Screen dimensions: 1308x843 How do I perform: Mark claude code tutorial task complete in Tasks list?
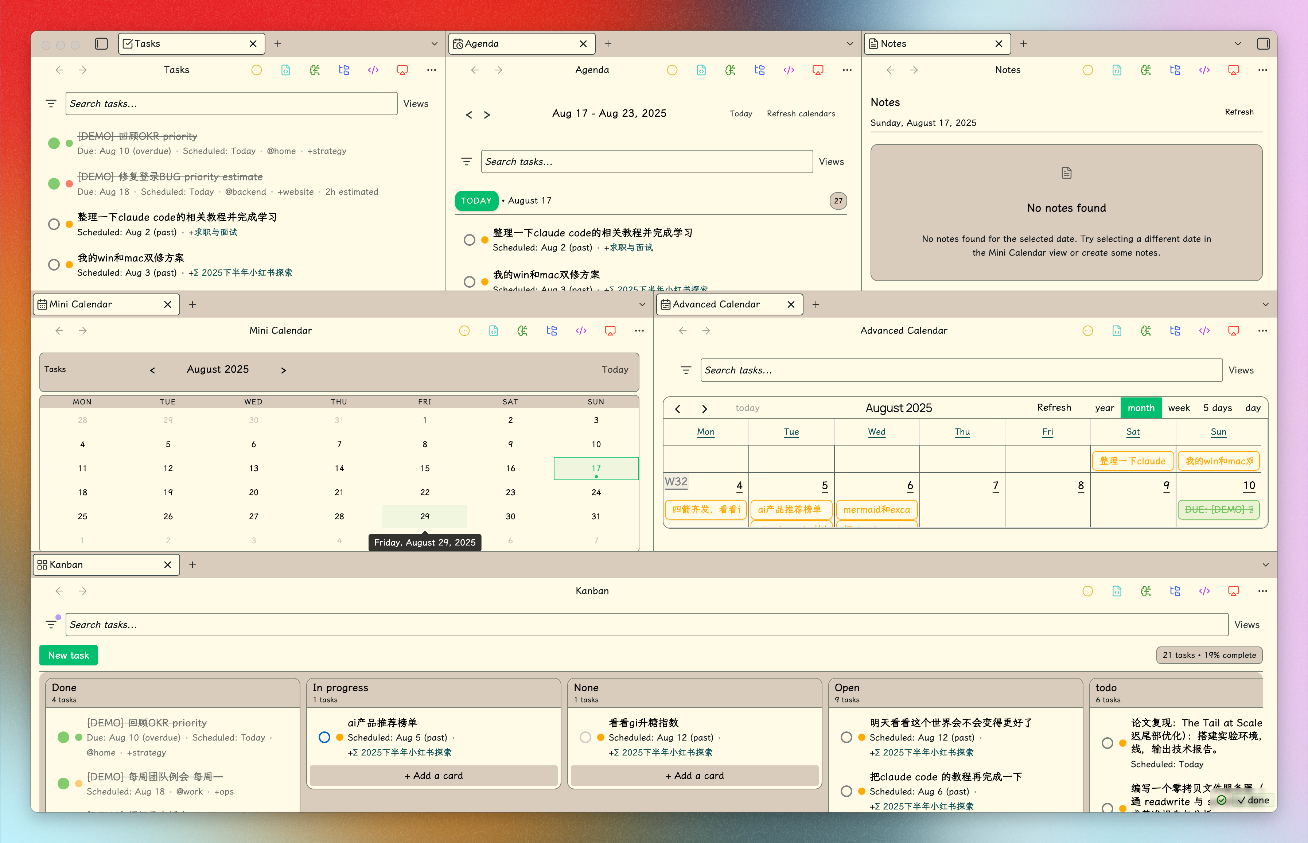[x=54, y=225]
